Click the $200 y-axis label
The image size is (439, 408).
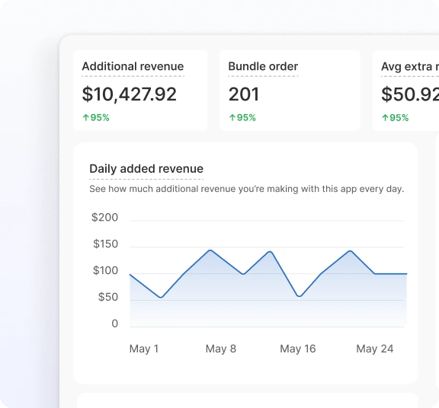[104, 217]
